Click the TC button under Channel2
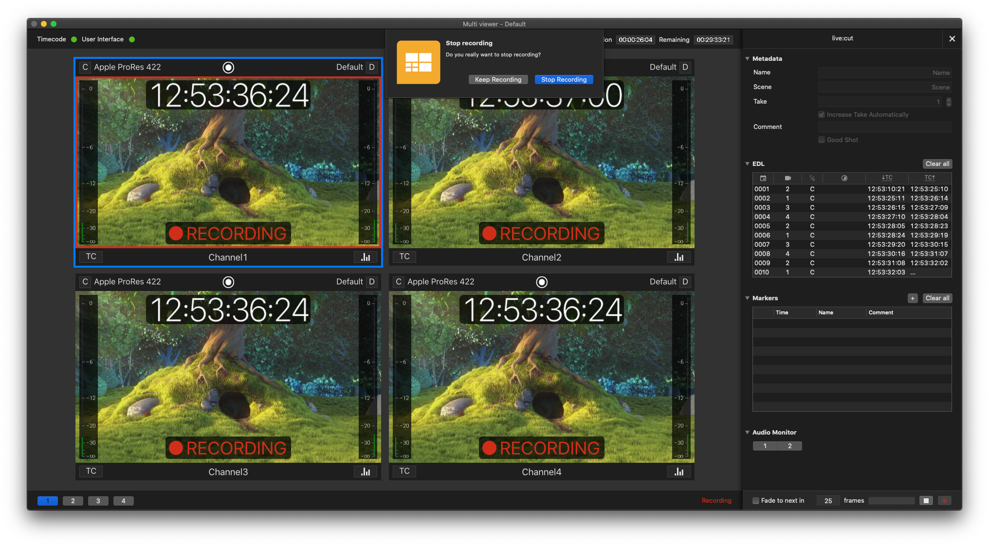The width and height of the screenshot is (989, 546). click(x=404, y=257)
